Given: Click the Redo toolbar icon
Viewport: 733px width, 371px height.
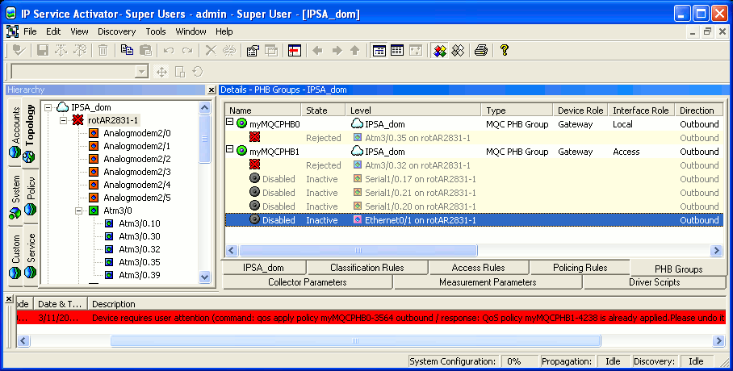Looking at the screenshot, I should click(x=187, y=50).
